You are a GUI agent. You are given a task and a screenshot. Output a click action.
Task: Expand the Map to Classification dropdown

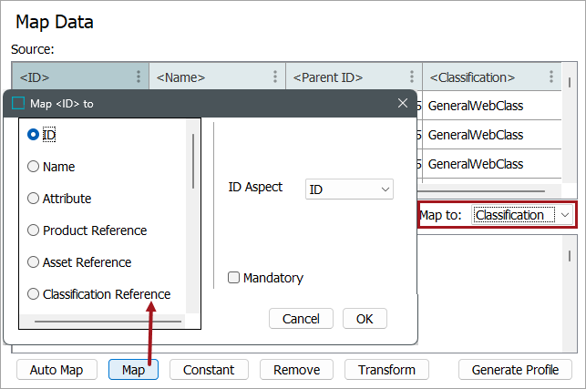click(522, 215)
